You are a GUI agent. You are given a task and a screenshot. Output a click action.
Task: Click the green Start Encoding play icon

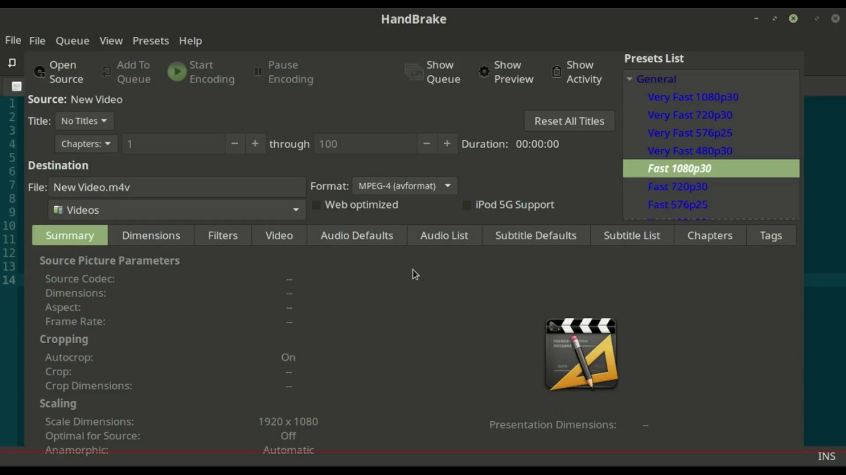(176, 71)
